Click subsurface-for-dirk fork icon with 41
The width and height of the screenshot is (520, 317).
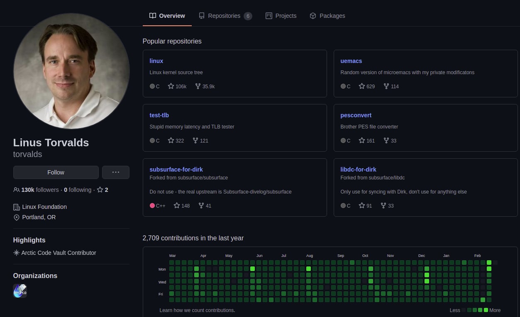click(x=201, y=206)
